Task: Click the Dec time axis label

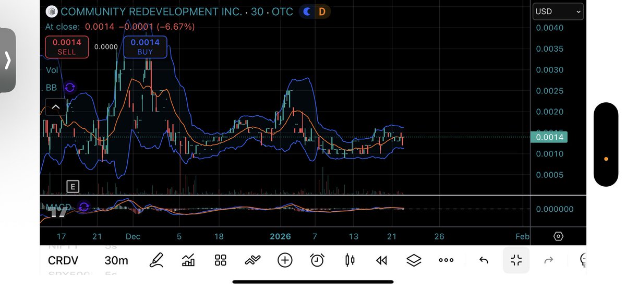Action: pos(133,236)
